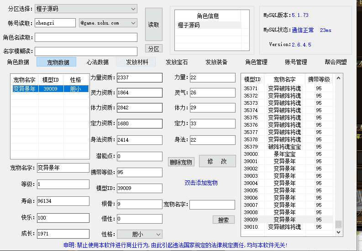Click the 修改 button
362x251 pixels.
tap(217, 161)
